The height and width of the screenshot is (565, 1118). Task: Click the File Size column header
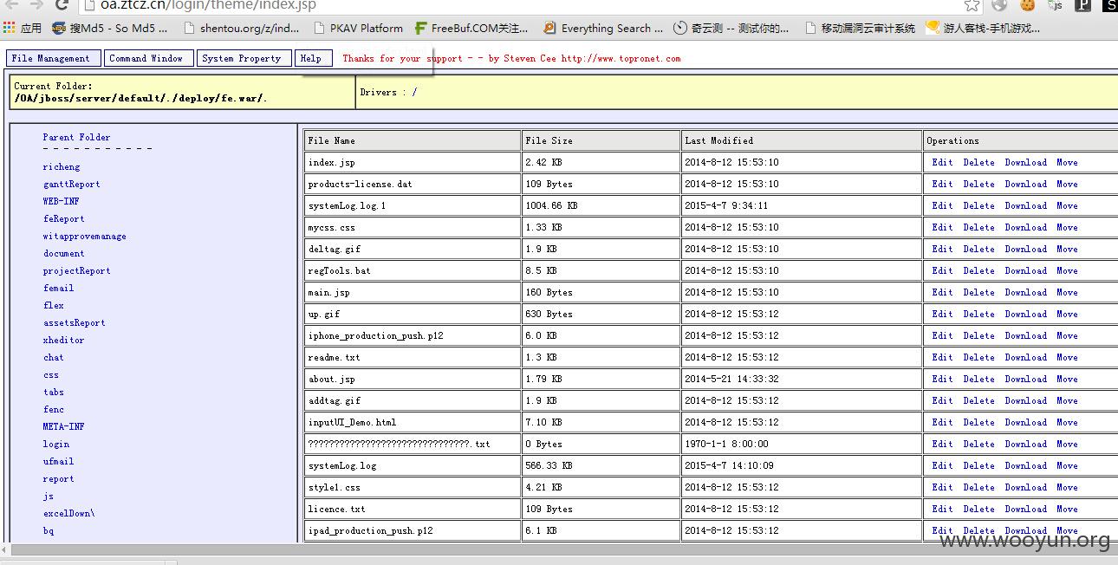coord(601,140)
